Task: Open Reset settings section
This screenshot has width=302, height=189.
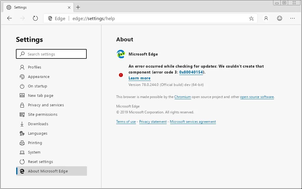Action: (x=51, y=162)
